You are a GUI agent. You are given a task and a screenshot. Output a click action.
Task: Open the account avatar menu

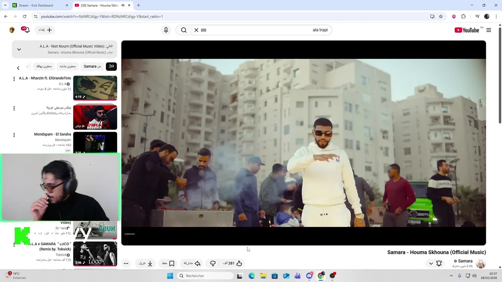12,30
